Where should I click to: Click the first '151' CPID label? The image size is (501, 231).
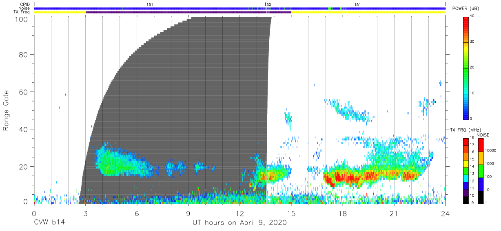pos(150,4)
